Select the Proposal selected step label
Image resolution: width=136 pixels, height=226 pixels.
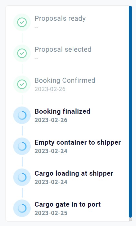63,49
